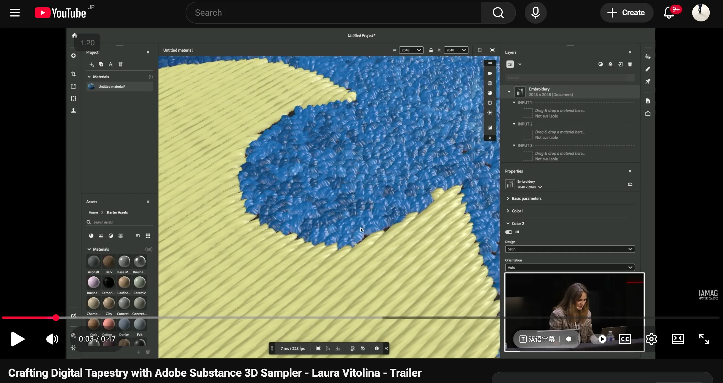The image size is (723, 383).
Task: Open the share export icon
Action: pyautogui.click(x=648, y=113)
